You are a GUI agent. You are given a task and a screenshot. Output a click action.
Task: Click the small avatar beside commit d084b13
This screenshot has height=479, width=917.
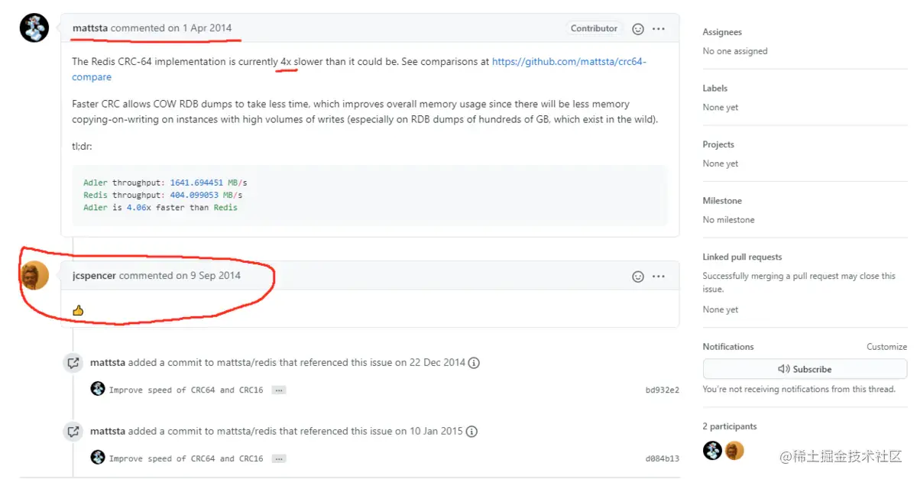98,458
